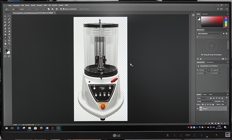232x140 pixels.
Task: Hide the Ebene 0 layer visibility
Action: pyautogui.click(x=198, y=109)
